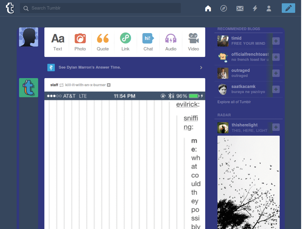The width and height of the screenshot is (305, 229).
Task: Create a new Video post
Action: coord(193,42)
